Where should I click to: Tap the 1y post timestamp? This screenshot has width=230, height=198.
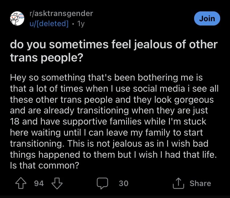point(81,24)
